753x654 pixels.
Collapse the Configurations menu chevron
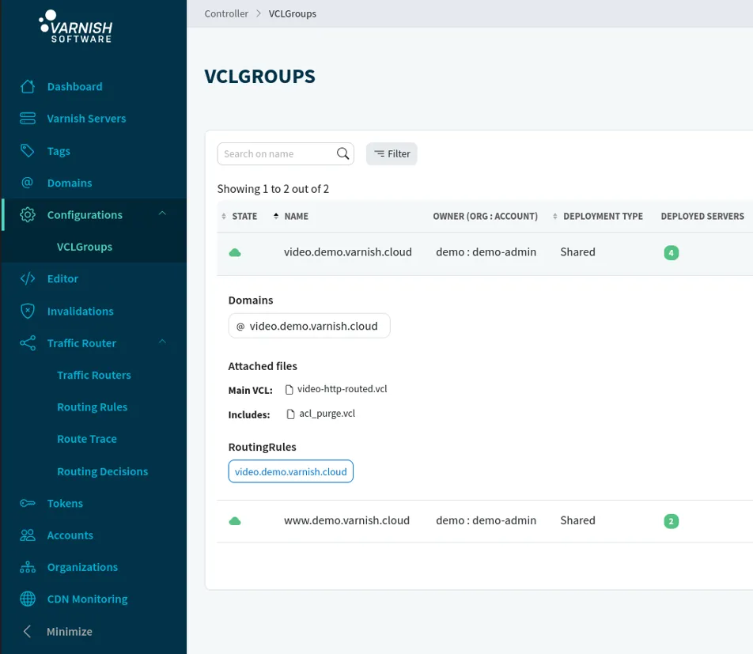[162, 214]
